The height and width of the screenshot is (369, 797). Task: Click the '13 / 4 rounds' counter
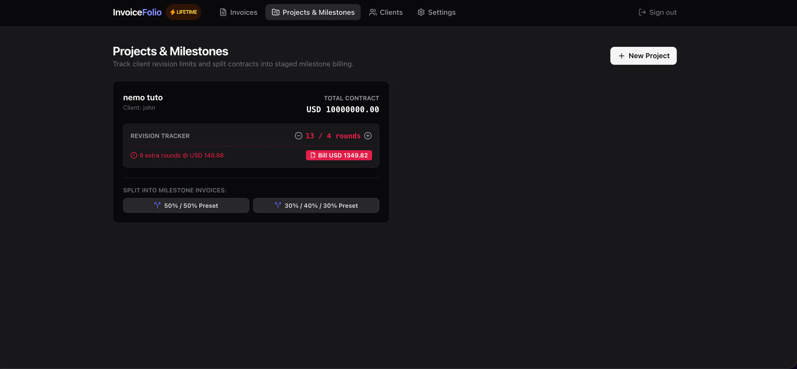pyautogui.click(x=333, y=136)
